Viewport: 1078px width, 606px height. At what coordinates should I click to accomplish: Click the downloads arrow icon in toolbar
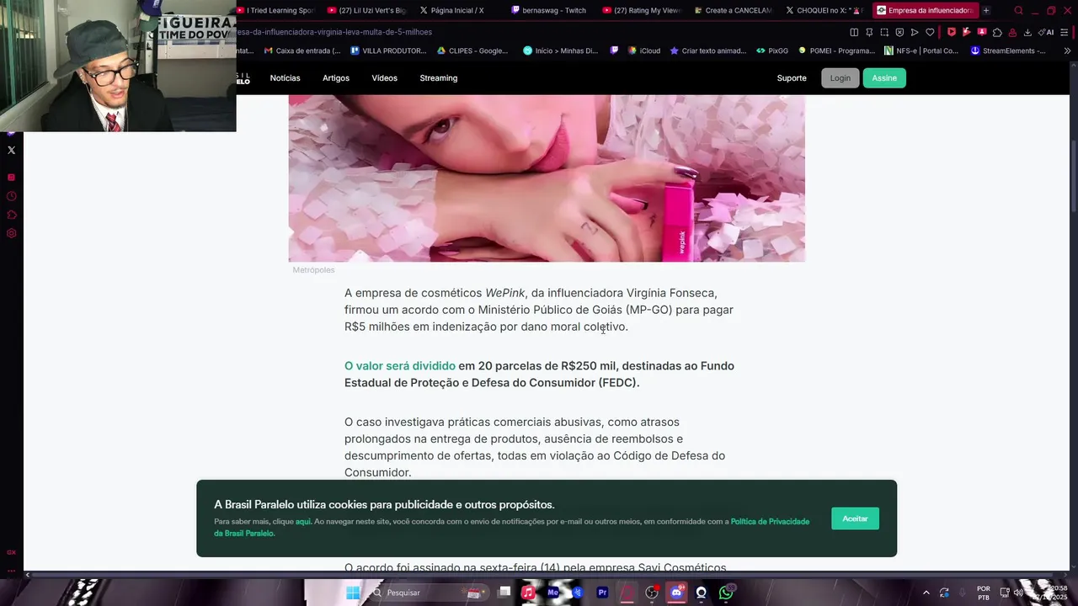(x=1027, y=32)
